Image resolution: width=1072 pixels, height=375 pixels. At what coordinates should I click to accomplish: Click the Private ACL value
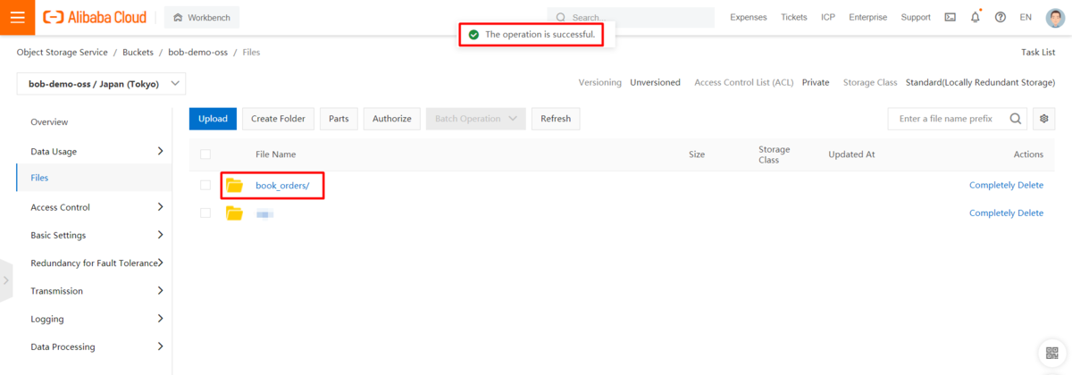coord(816,82)
